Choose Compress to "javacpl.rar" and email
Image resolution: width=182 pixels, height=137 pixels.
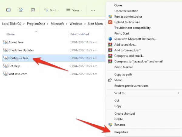click(x=138, y=62)
